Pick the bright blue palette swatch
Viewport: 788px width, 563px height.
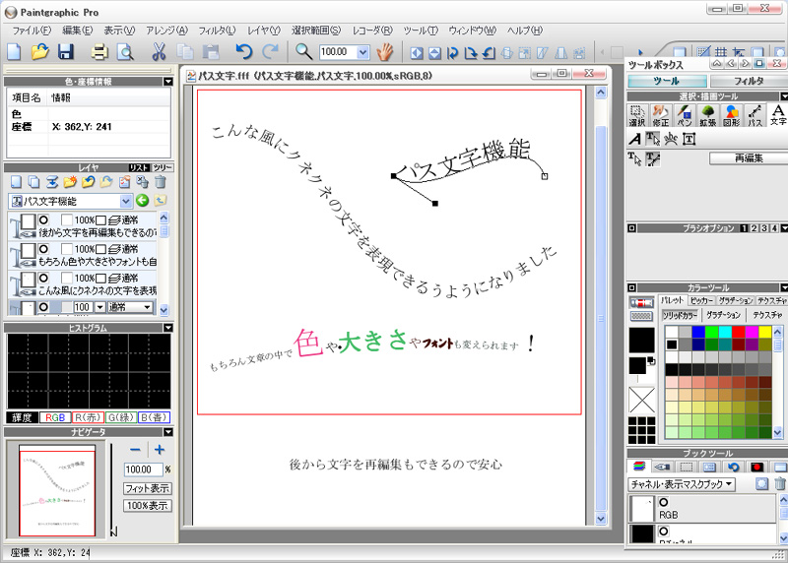[x=698, y=332]
